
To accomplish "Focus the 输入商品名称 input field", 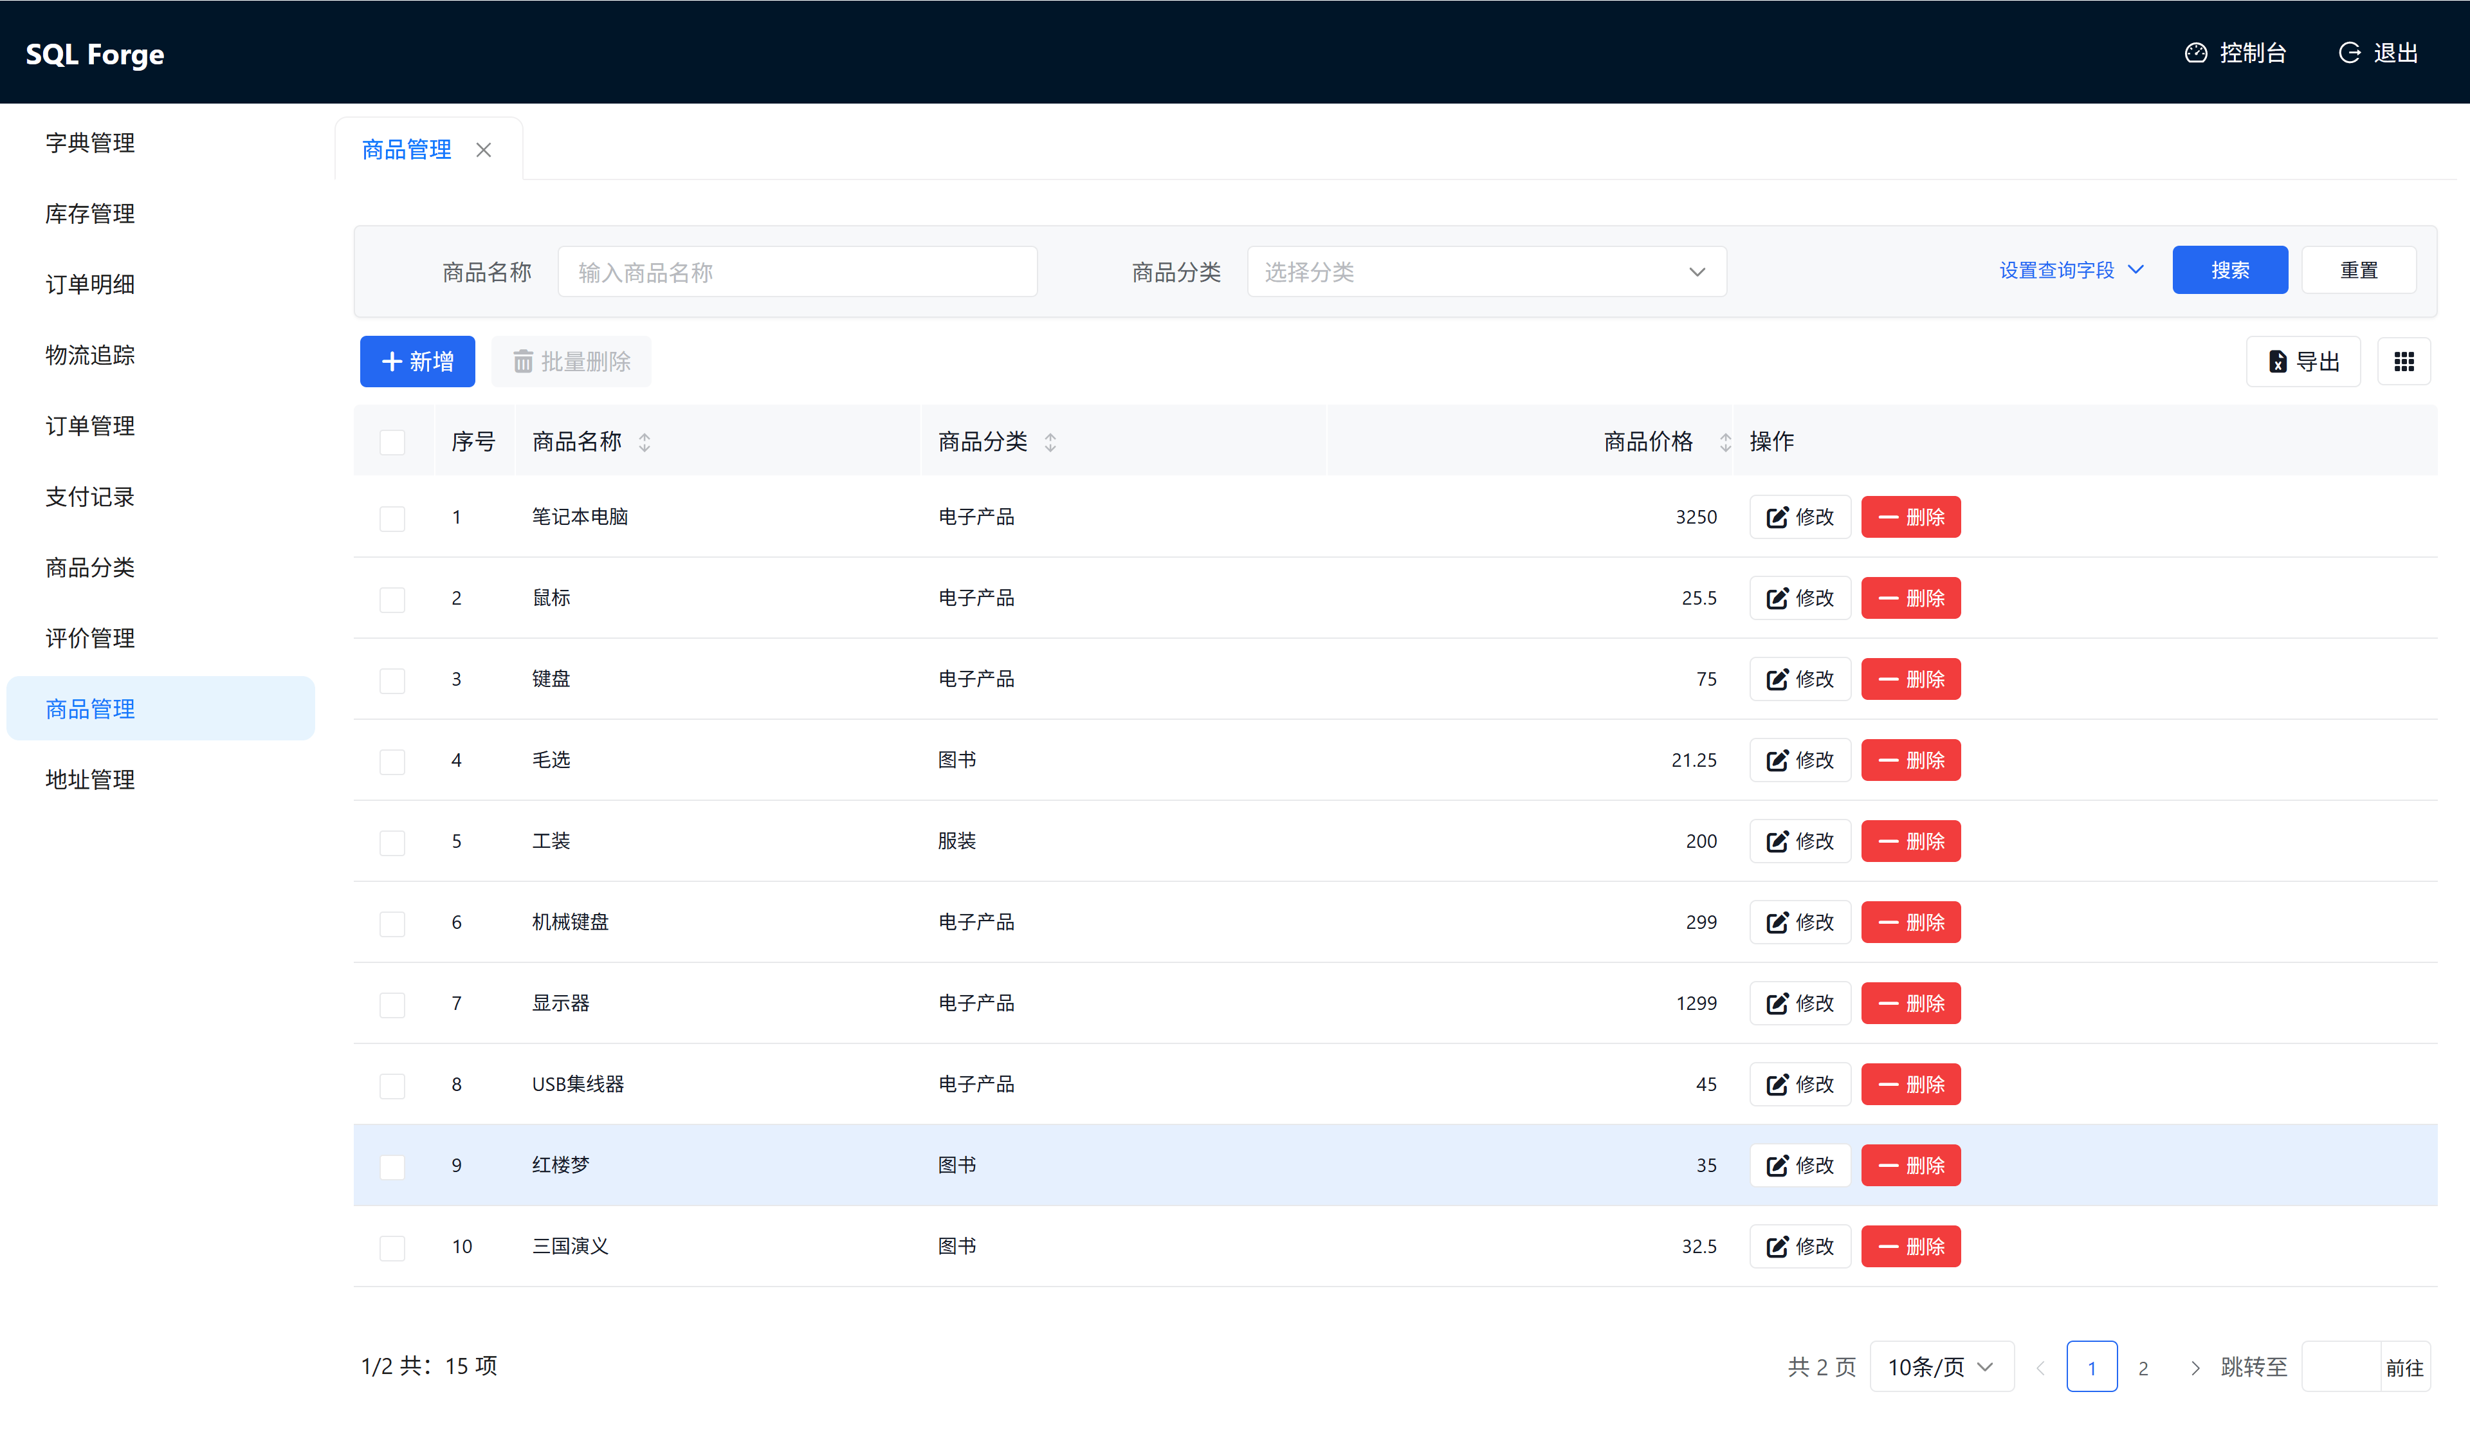I will click(x=797, y=271).
